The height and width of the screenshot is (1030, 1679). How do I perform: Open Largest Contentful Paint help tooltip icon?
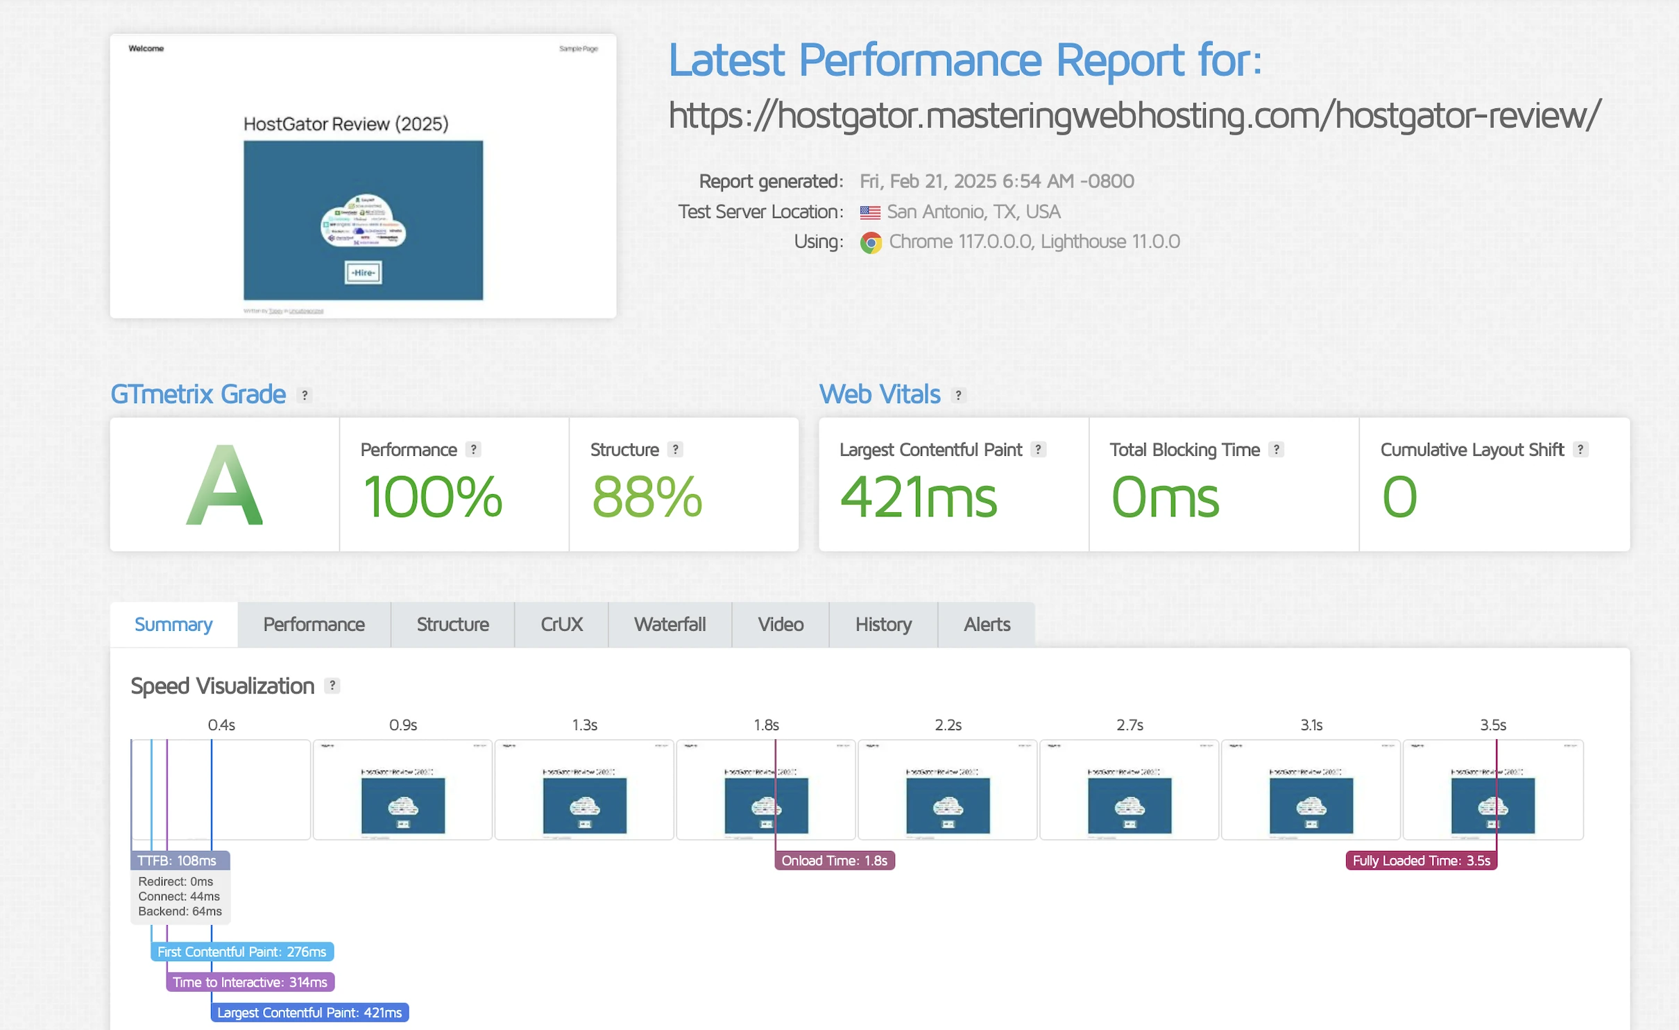tap(1038, 449)
